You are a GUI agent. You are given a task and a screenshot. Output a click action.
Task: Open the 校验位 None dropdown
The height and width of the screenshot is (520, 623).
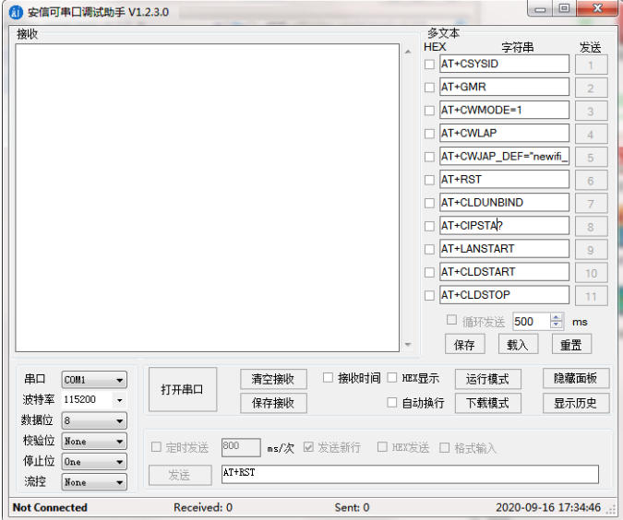tap(94, 442)
